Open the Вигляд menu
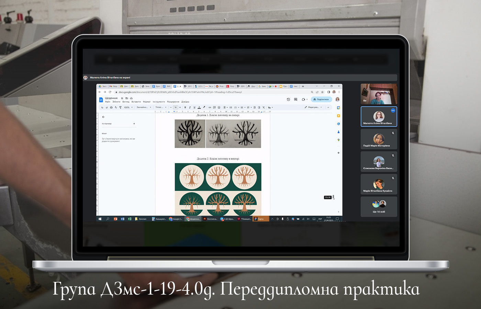481x309 pixels. [126, 102]
